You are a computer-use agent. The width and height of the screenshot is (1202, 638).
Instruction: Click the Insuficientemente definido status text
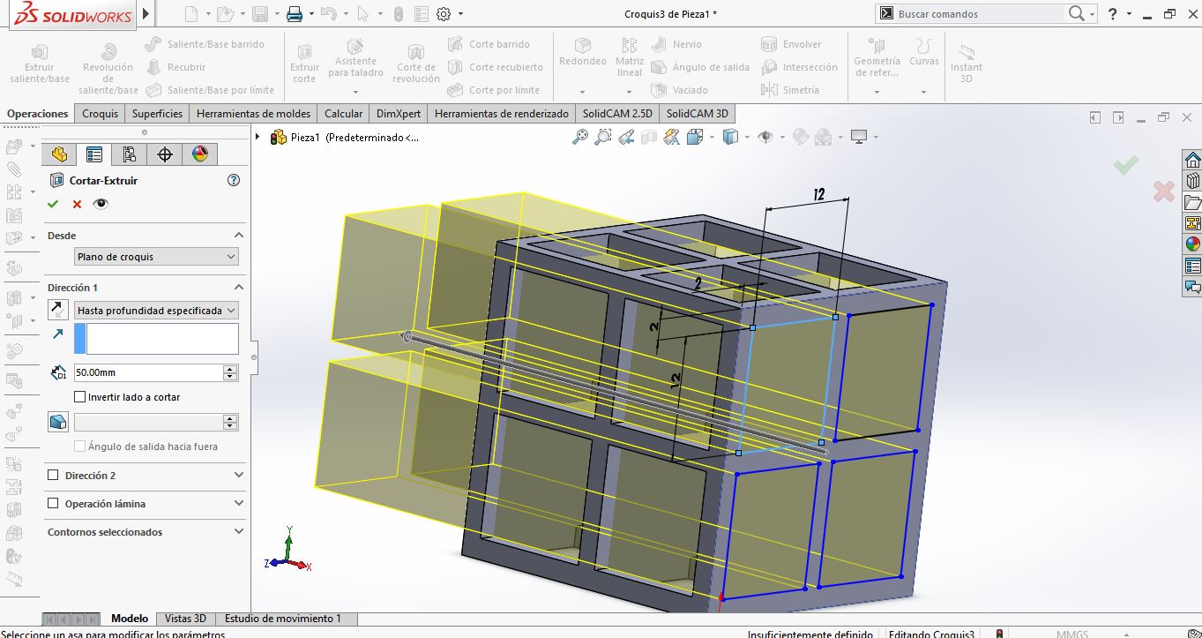(x=810, y=634)
